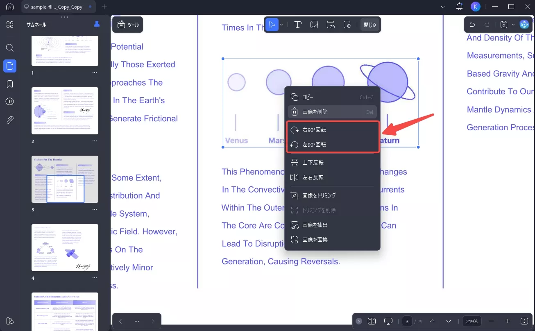Screen dimensions: 535x331
Task: Rotate image with 右90°回転
Action: tap(332, 130)
